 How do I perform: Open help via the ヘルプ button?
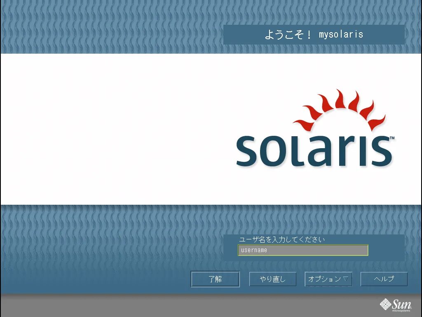click(x=384, y=279)
